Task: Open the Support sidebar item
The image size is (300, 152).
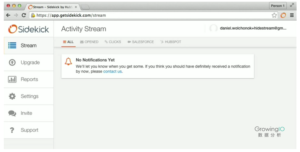Action: [x=29, y=130]
